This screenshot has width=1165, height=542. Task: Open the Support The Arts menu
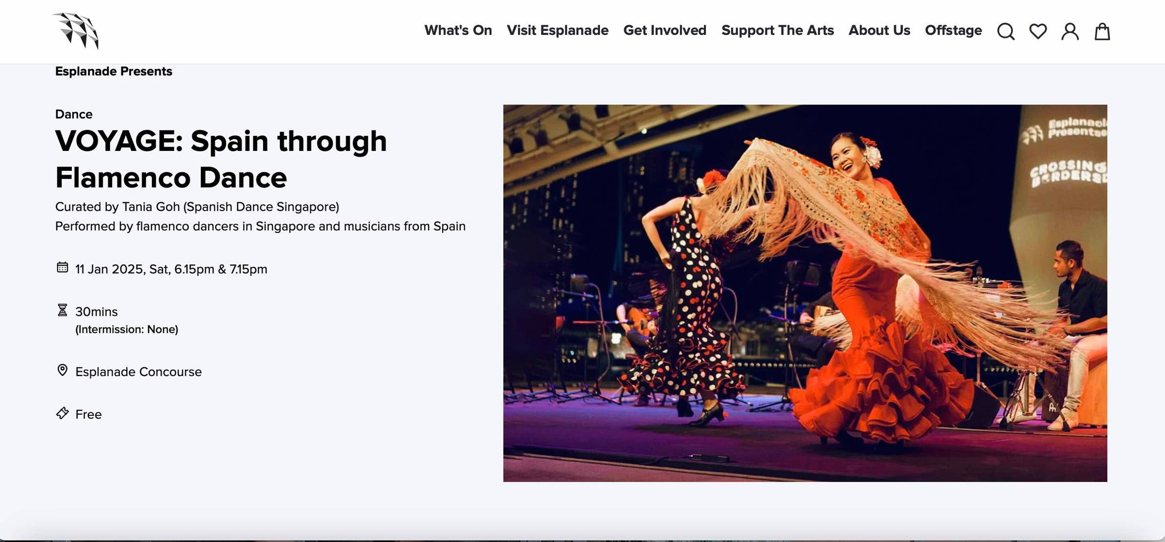pos(777,31)
